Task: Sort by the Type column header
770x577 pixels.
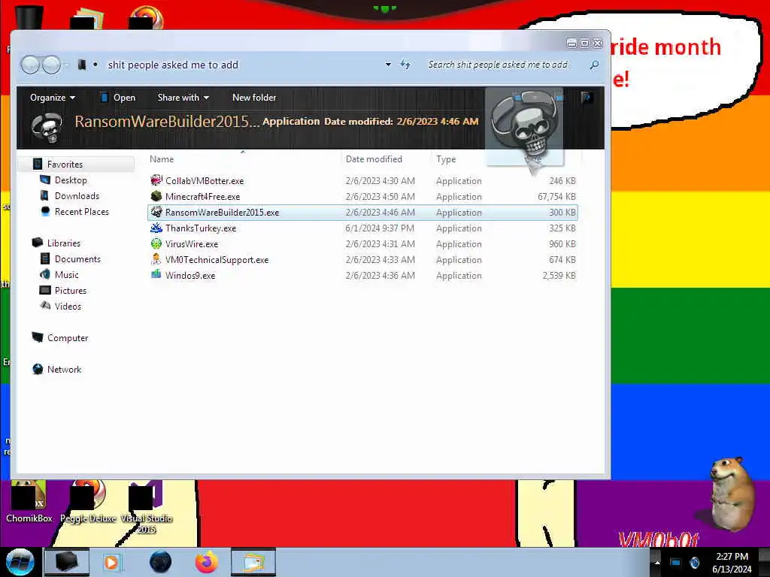Action: pos(446,159)
